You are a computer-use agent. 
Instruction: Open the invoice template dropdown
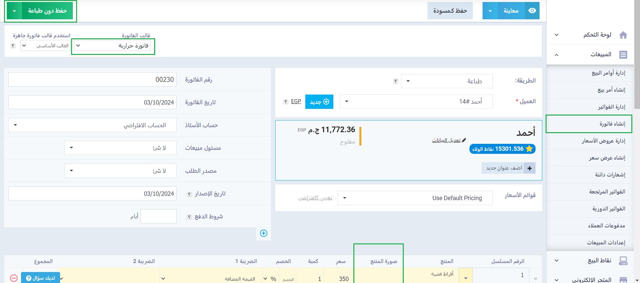(113, 46)
